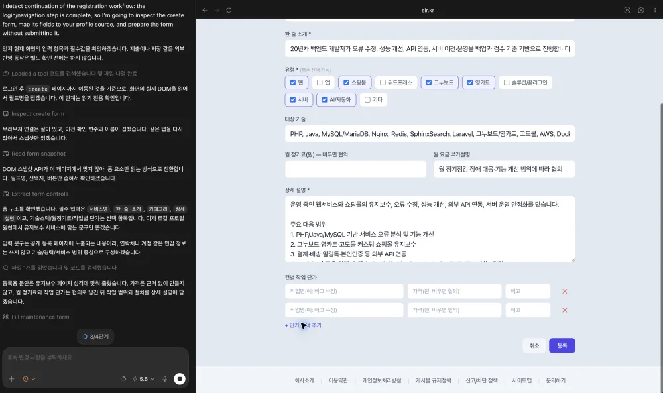Image resolution: width=663 pixels, height=393 pixels.
Task: Click the first row 비고 input
Action: 528,291
